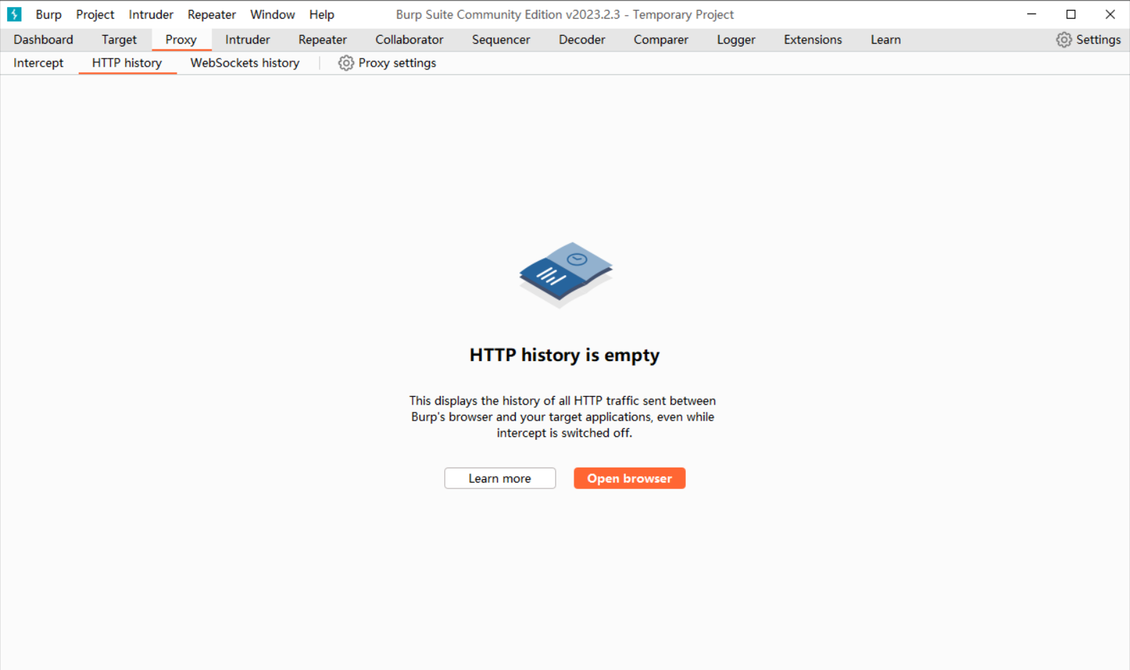Open the Logger tab

(736, 40)
